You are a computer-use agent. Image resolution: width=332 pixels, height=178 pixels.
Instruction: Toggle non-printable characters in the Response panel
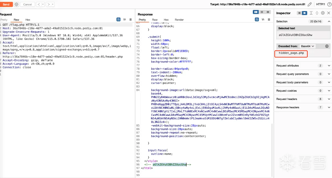click(x=263, y=19)
